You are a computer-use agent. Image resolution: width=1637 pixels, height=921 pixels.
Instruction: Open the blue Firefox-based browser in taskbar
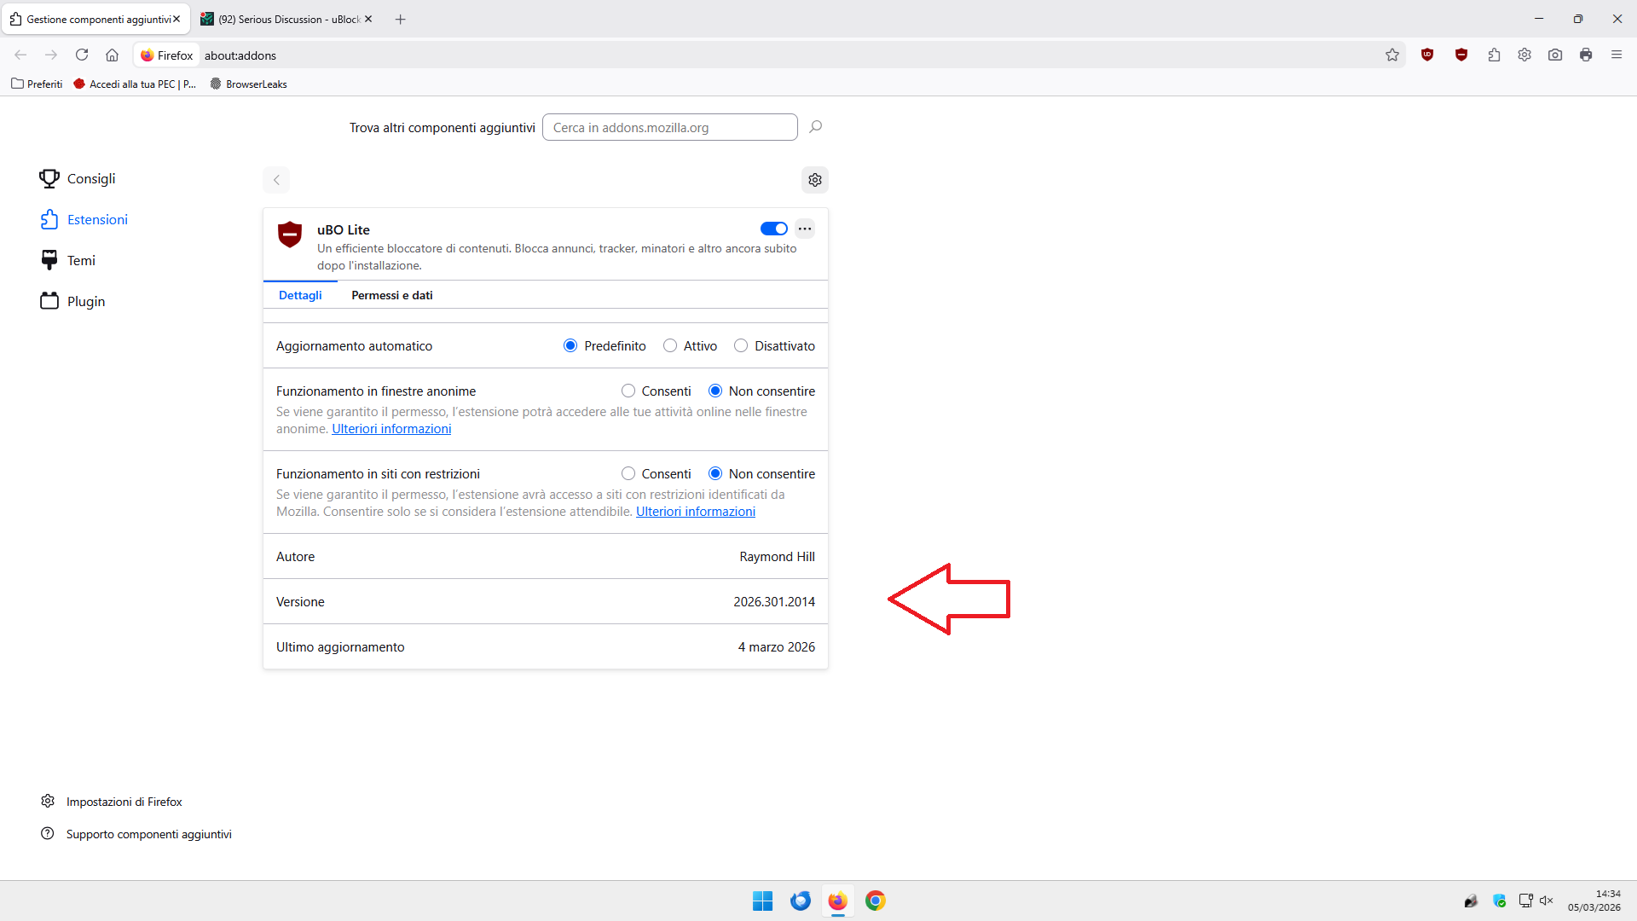(800, 901)
